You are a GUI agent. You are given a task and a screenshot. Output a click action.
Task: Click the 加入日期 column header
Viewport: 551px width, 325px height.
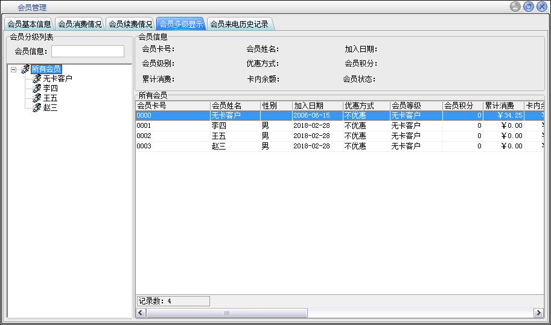[x=317, y=106]
